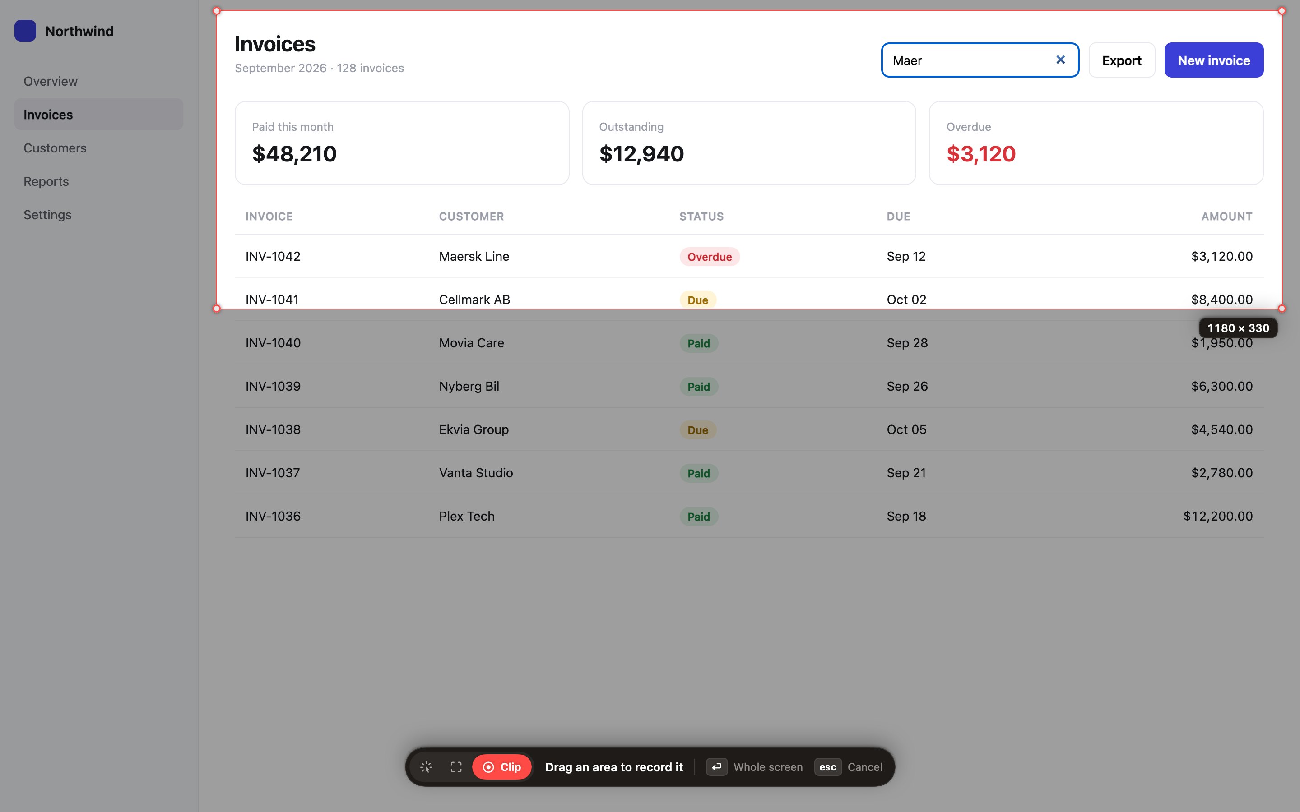1300x812 pixels.
Task: Open invoice INV-1039
Action: click(x=273, y=386)
